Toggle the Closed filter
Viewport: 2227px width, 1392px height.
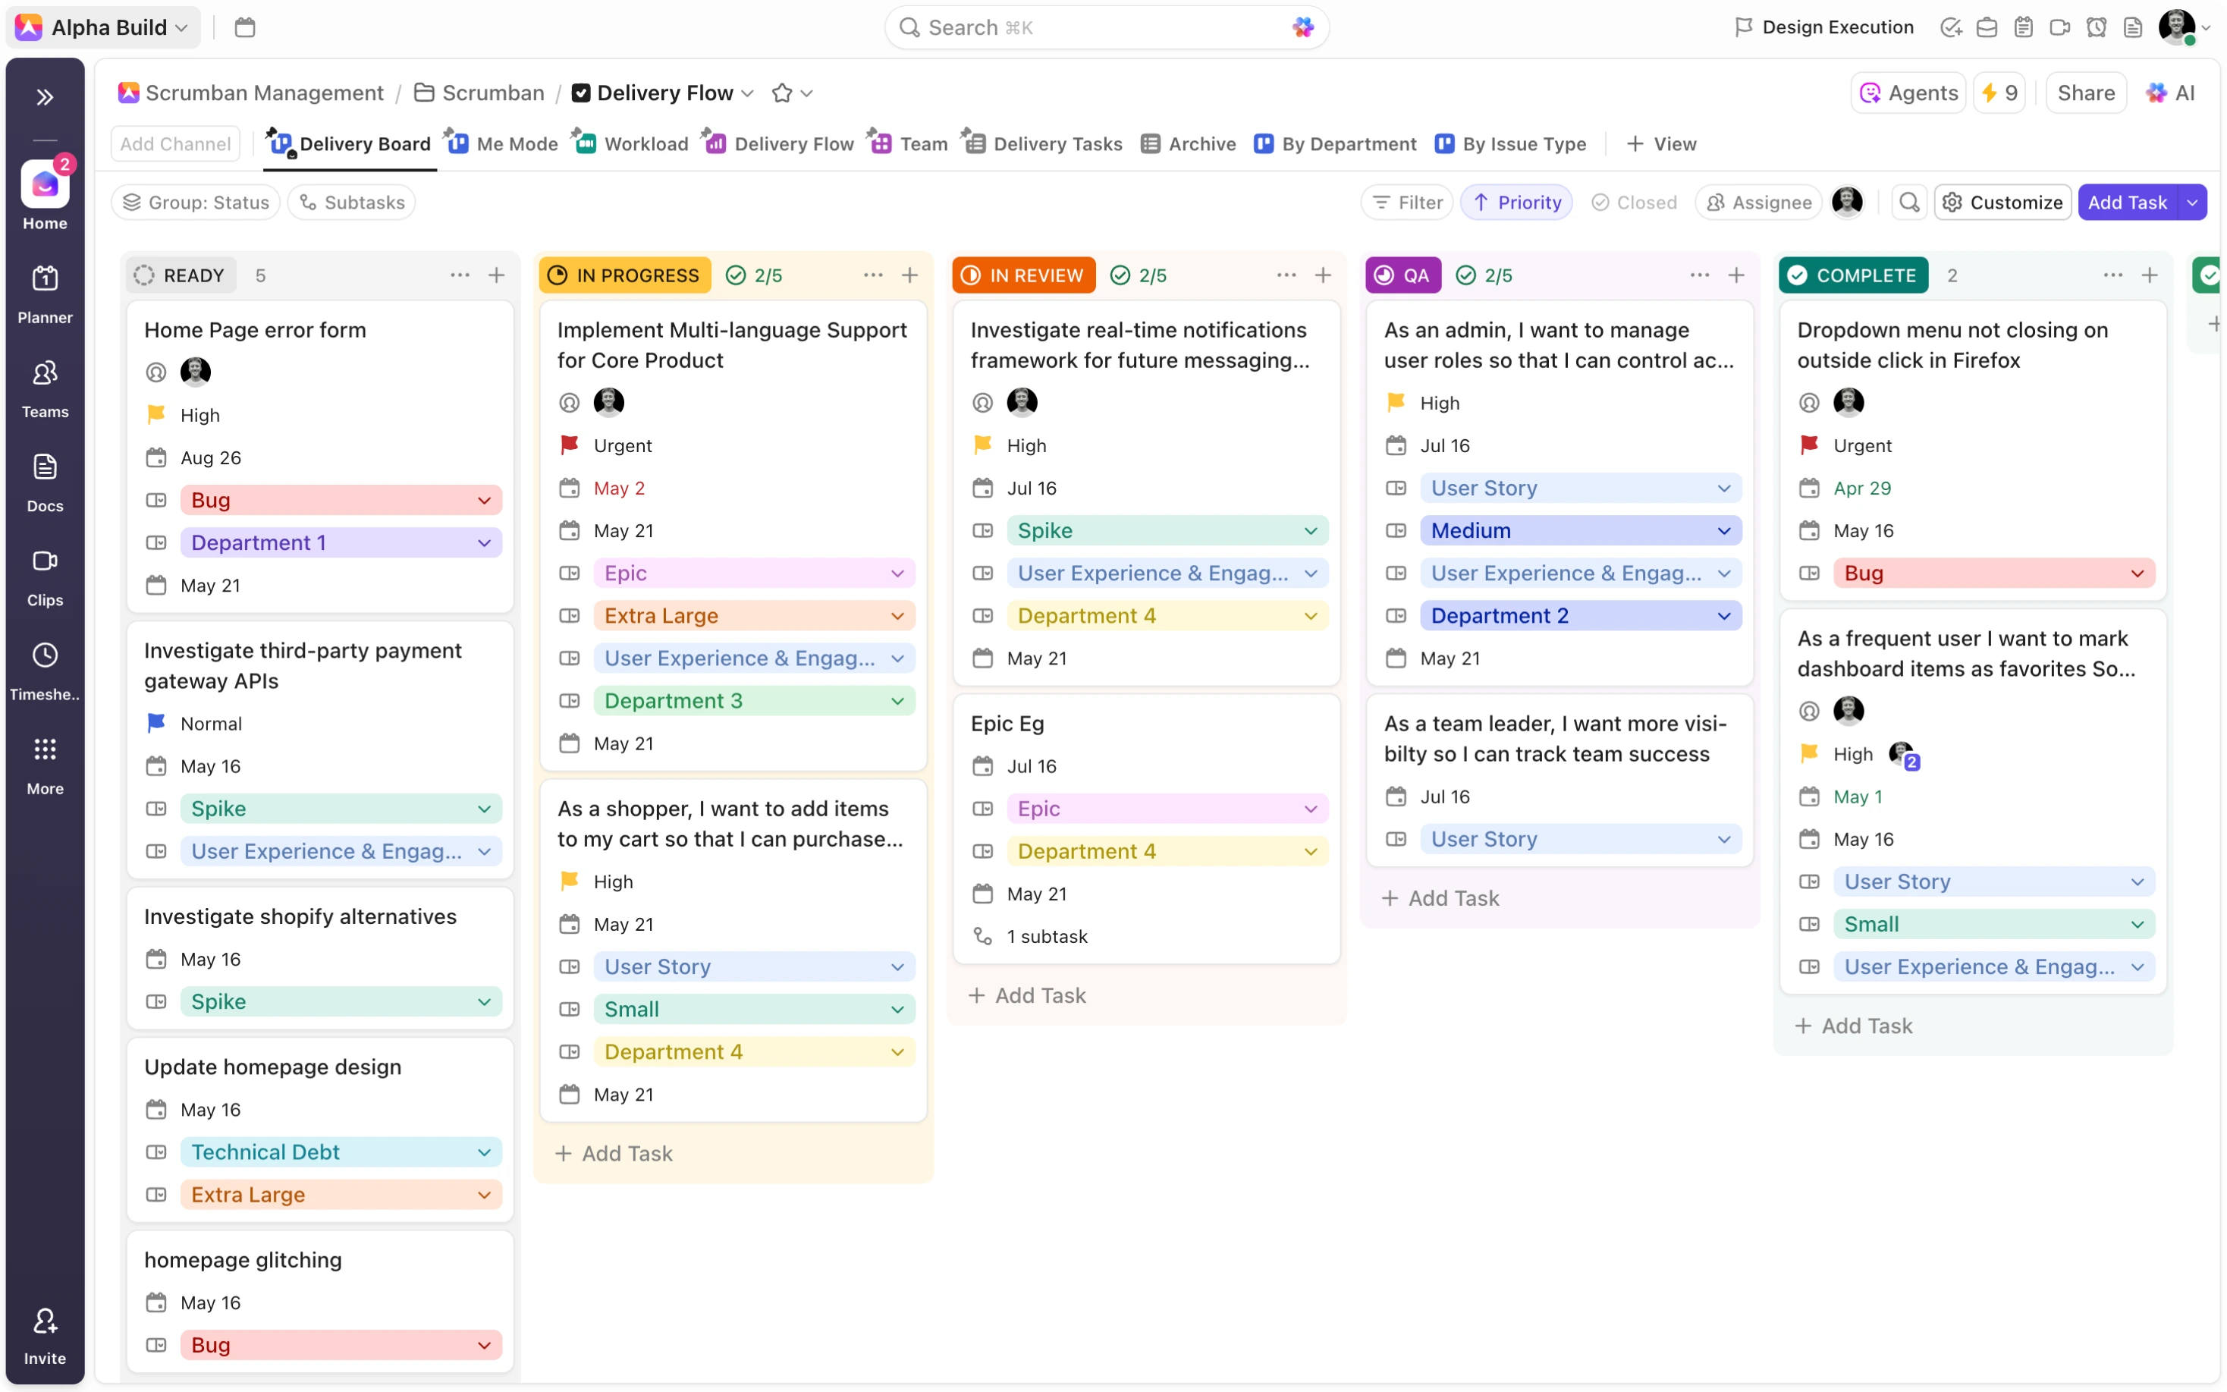pos(1635,202)
